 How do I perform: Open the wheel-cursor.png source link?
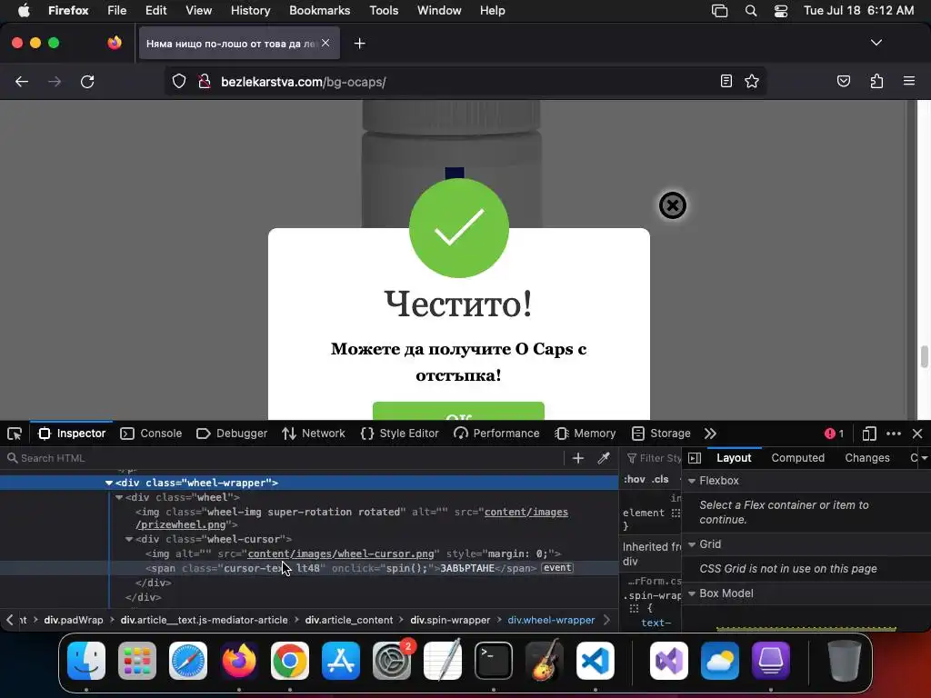341,553
